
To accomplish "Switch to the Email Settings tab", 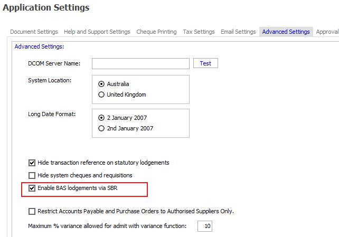I will [x=238, y=32].
